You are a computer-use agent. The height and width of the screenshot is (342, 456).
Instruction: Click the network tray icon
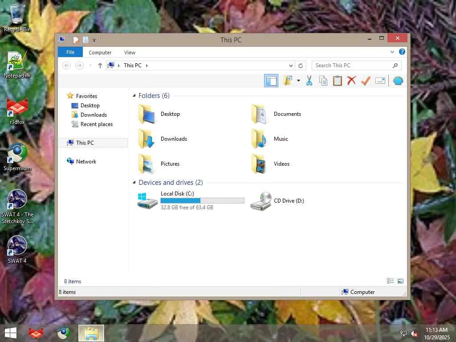tap(403, 334)
